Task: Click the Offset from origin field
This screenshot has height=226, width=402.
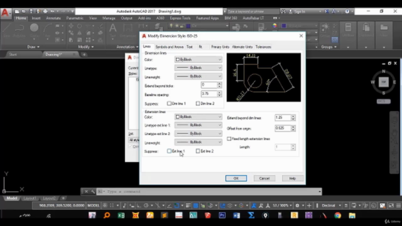Action: pos(283,128)
